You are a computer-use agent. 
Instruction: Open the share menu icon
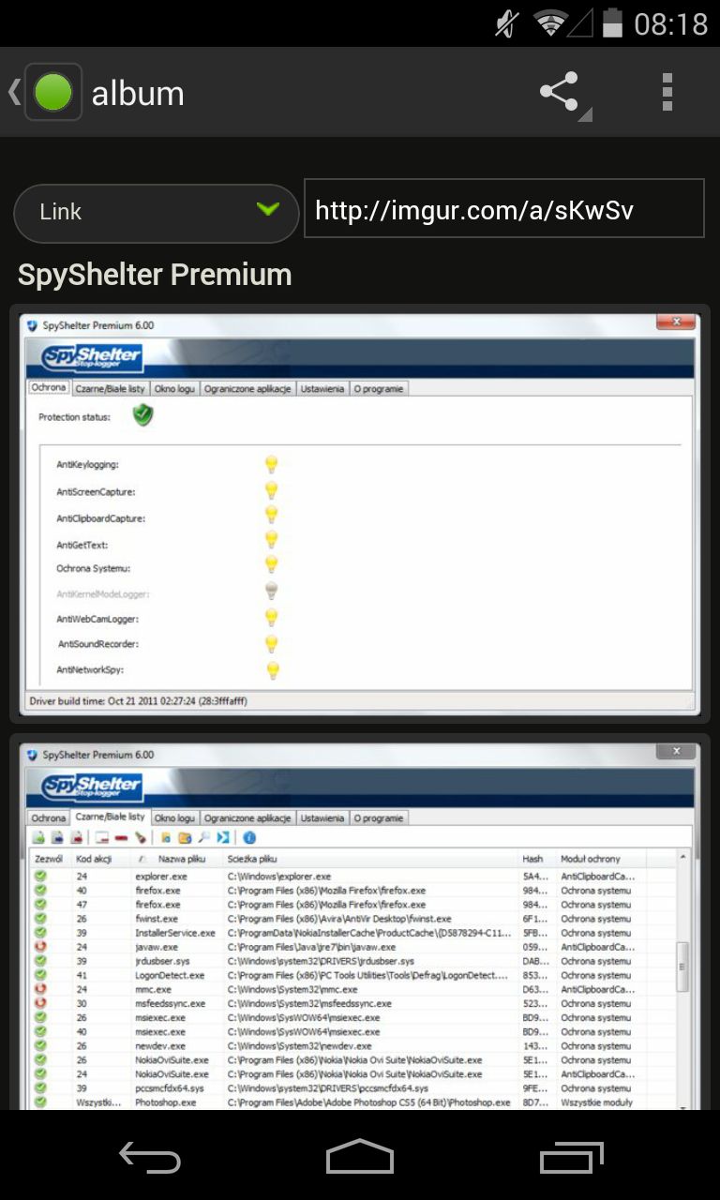click(x=562, y=93)
